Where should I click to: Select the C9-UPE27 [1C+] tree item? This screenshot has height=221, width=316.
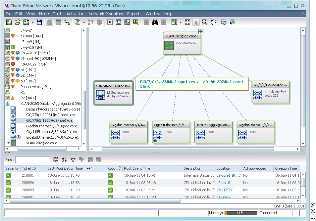34,64
